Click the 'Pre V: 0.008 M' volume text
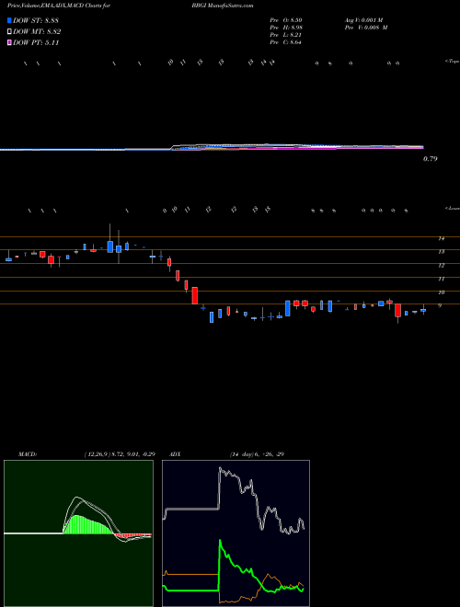 pos(365,28)
